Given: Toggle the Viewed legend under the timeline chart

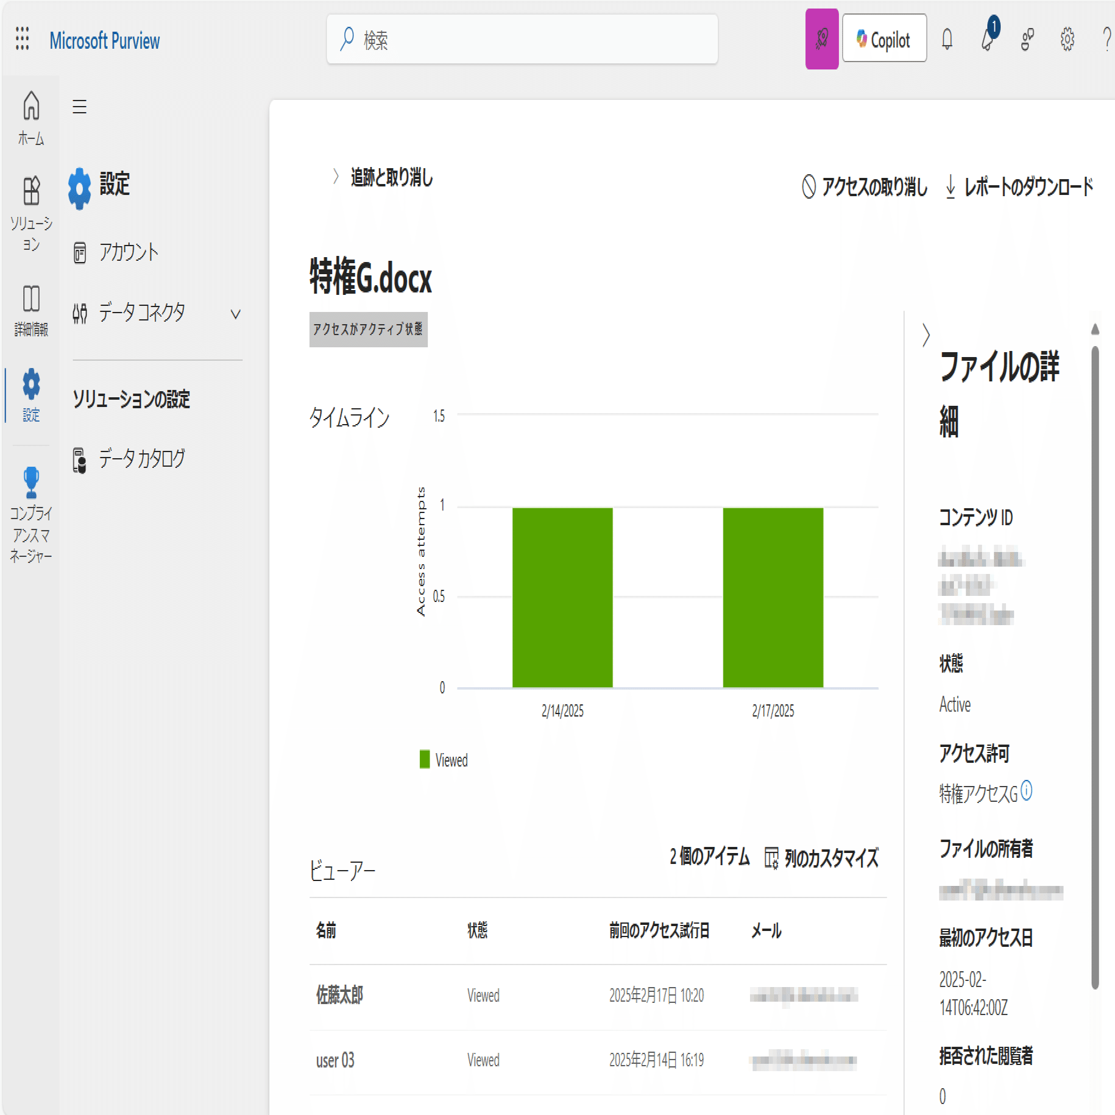Looking at the screenshot, I should pos(443,760).
